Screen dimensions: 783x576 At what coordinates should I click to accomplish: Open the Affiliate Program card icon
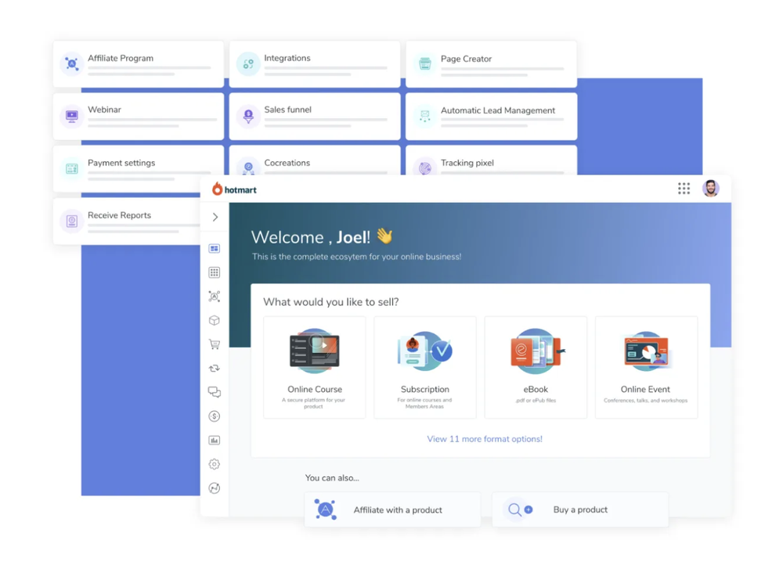click(72, 64)
